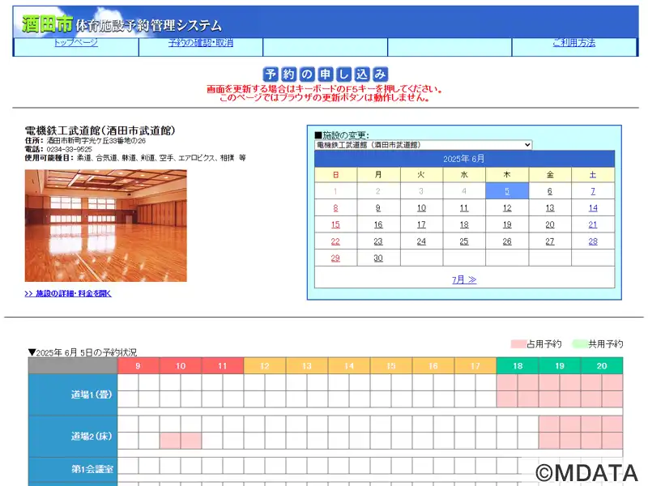
Task: Click the 9 o'clock schedule column header
Action: click(139, 366)
